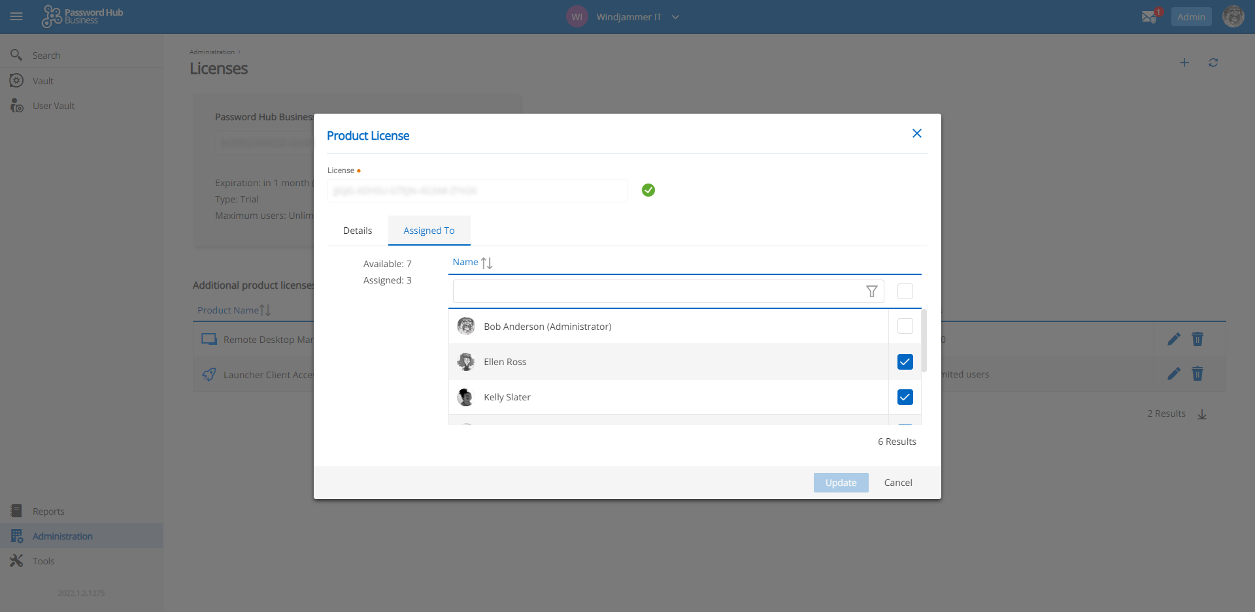The width and height of the screenshot is (1255, 612).
Task: Export results with the download arrow icon
Action: point(1202,414)
